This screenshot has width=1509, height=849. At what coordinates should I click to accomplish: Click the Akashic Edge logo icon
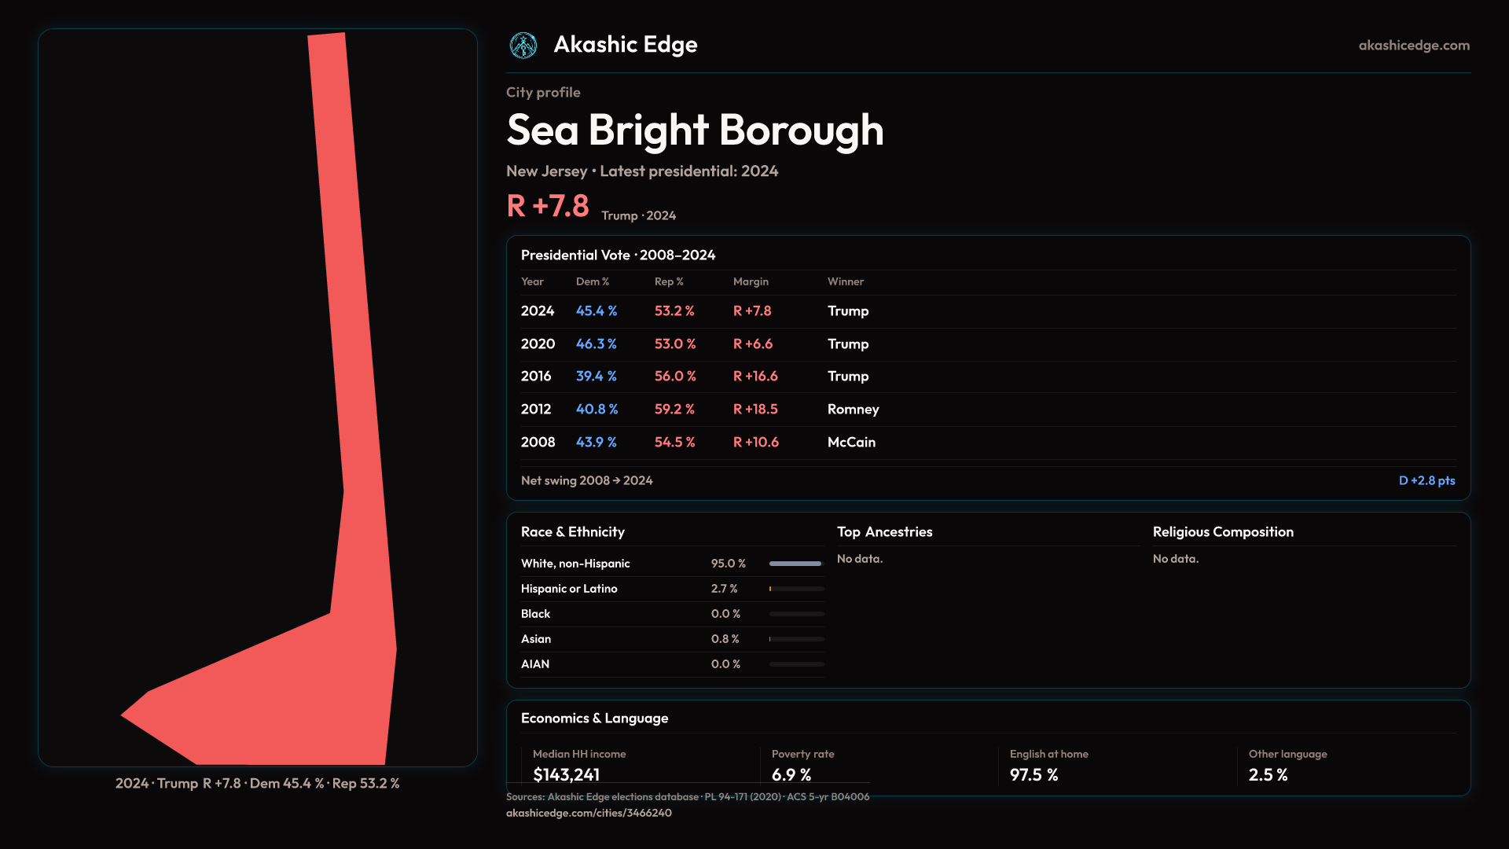point(523,46)
